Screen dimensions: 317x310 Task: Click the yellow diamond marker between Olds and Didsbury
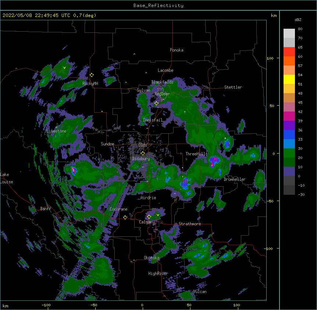143,153
